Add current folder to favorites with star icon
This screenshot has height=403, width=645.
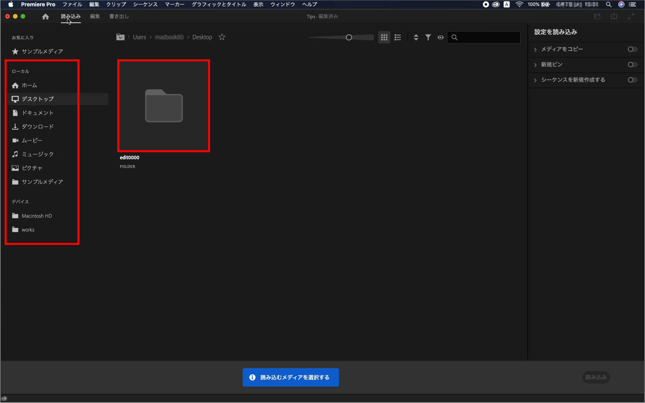point(222,37)
